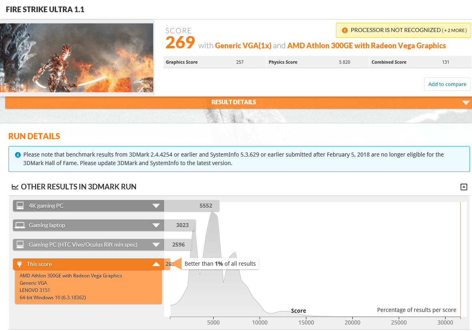Click the laptop icon on Gaming laptop row

click(x=19, y=225)
